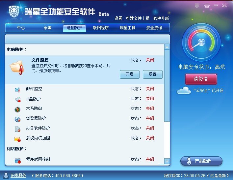Select the 办公软件防护 row label
This screenshot has width=233, height=180.
38,128
